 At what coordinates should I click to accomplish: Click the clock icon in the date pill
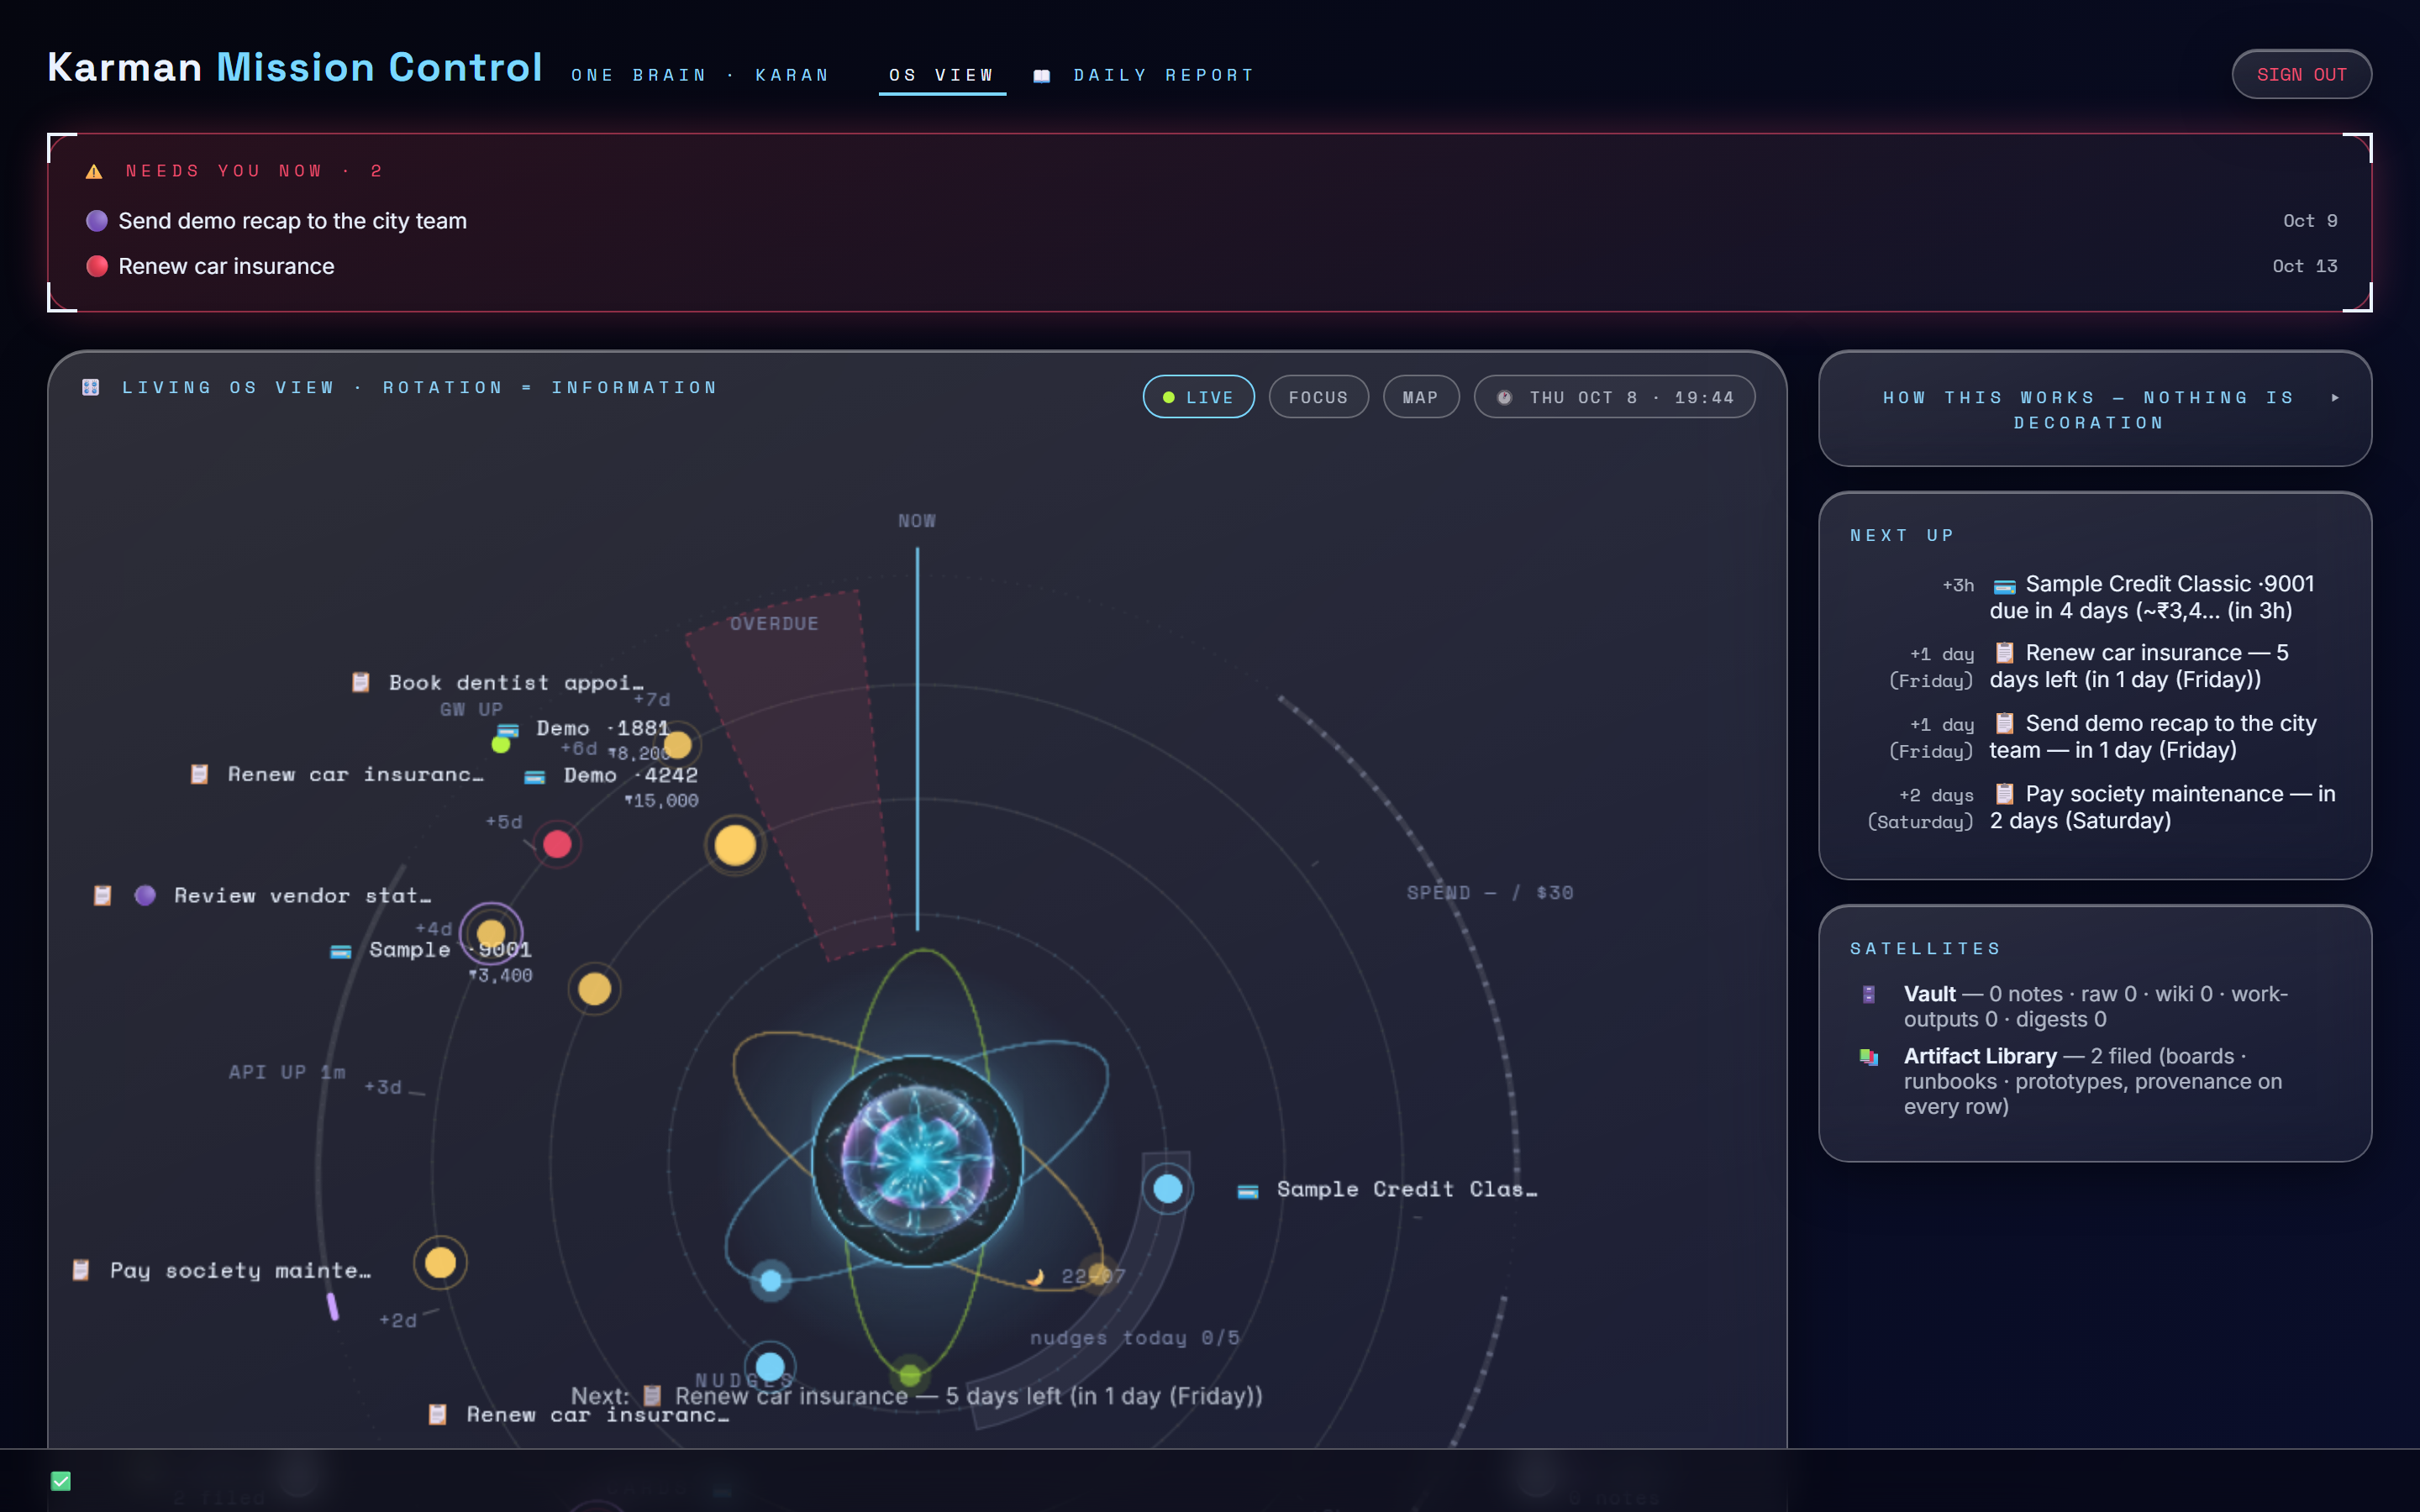pyautogui.click(x=1504, y=398)
